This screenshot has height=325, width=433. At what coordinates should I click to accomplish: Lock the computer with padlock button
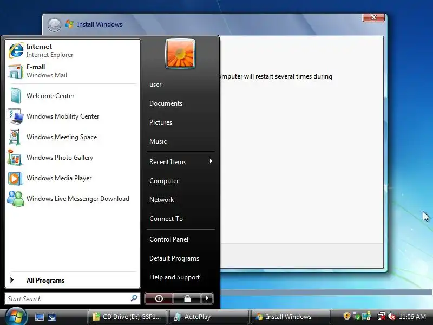[187, 298]
